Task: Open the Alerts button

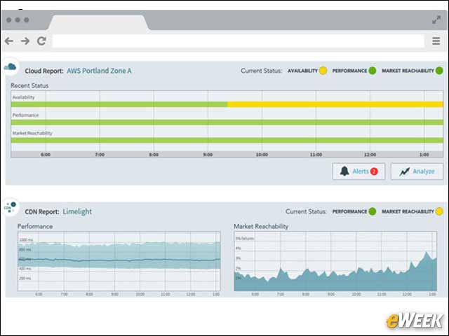Action: (358, 171)
